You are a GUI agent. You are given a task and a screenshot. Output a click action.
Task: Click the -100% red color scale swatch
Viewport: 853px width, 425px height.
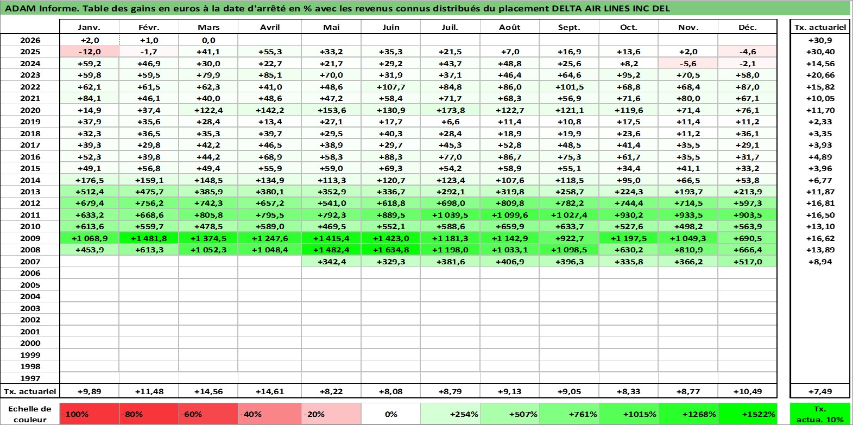pos(89,414)
